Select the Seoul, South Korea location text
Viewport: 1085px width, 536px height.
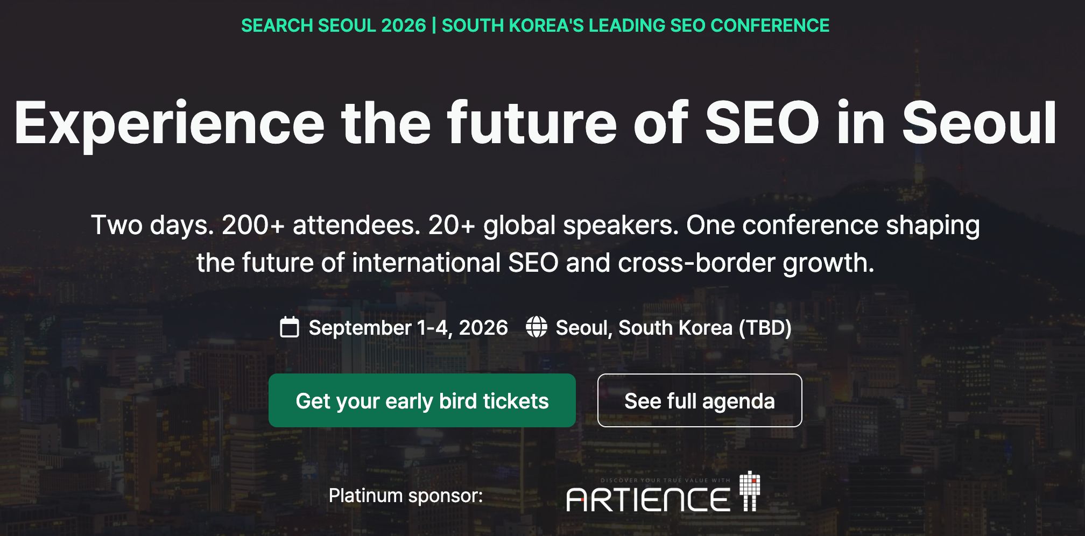tap(644, 328)
